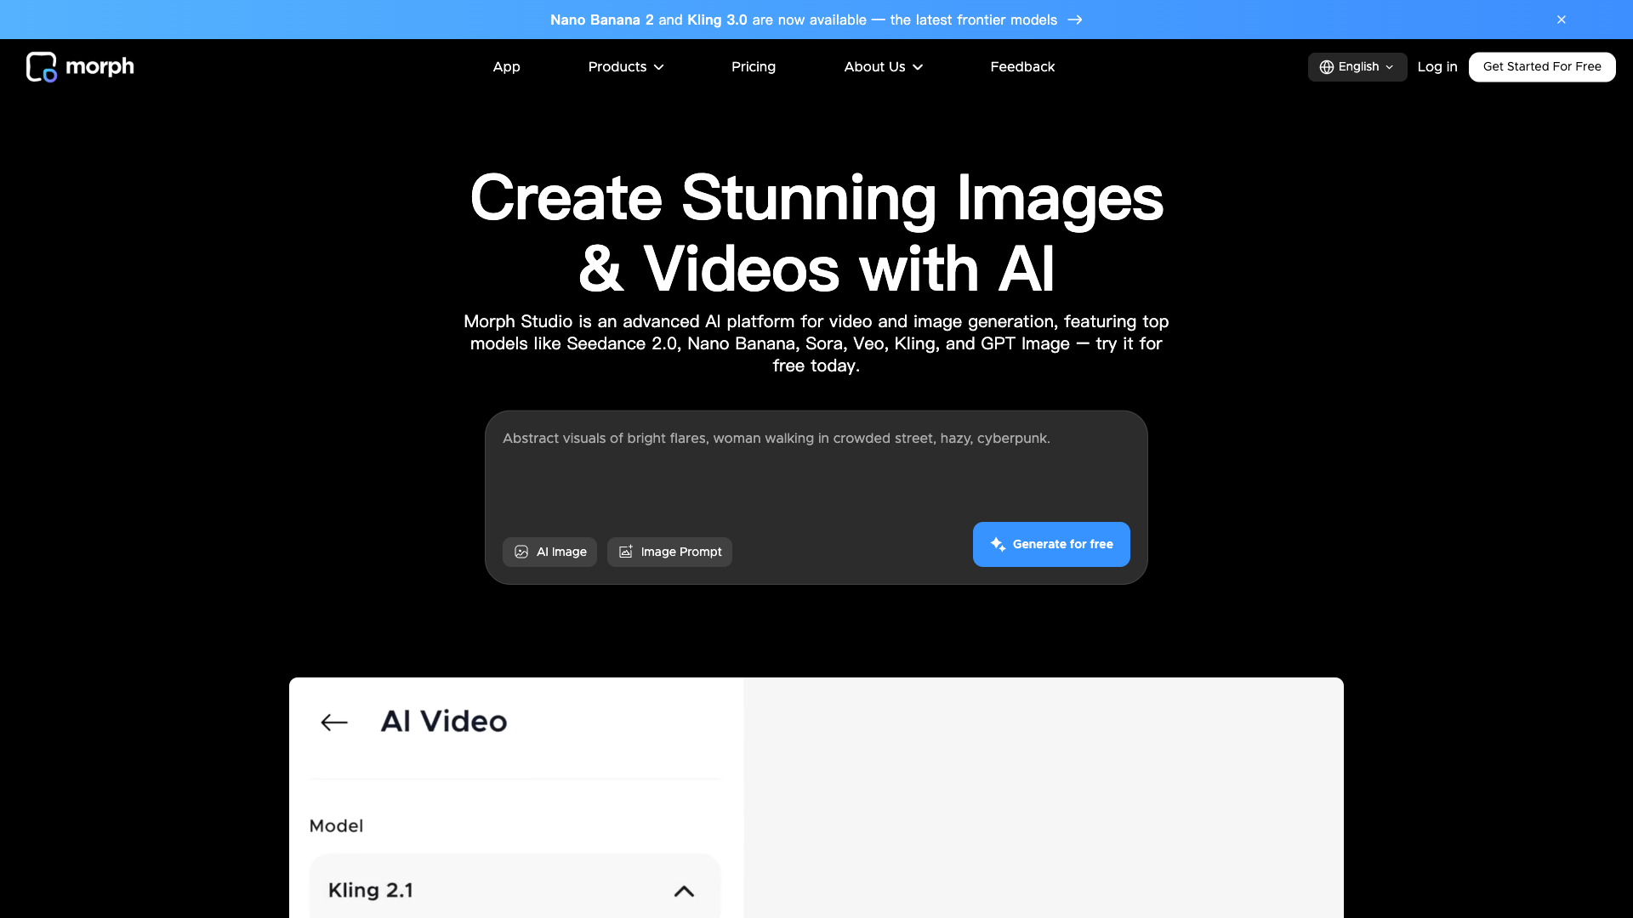Viewport: 1633px width, 918px height.
Task: Open the App menu item
Action: [x=506, y=67]
